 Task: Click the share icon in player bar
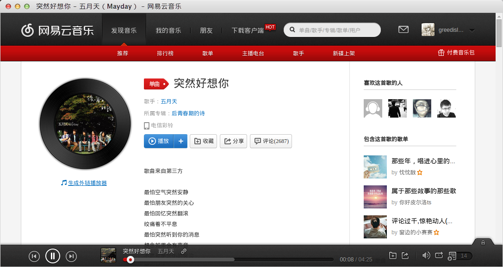point(405,255)
